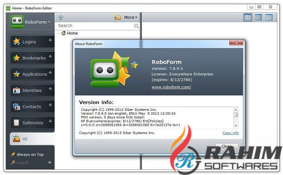Minimize the RoboForm Editor window
The image size is (283, 175).
coord(251,7)
